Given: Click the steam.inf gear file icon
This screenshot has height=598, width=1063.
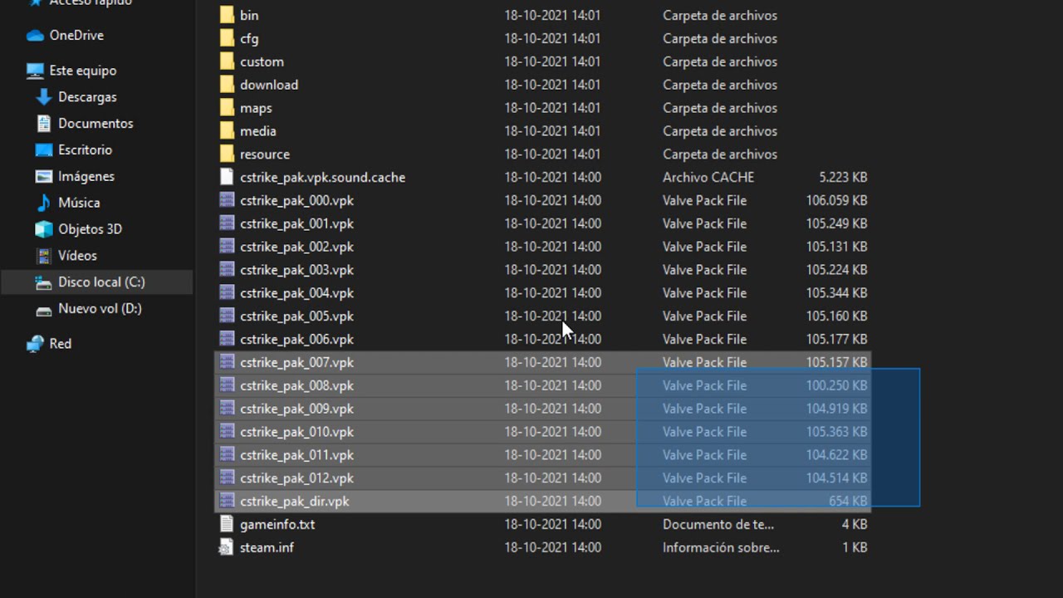Looking at the screenshot, I should coord(227,547).
